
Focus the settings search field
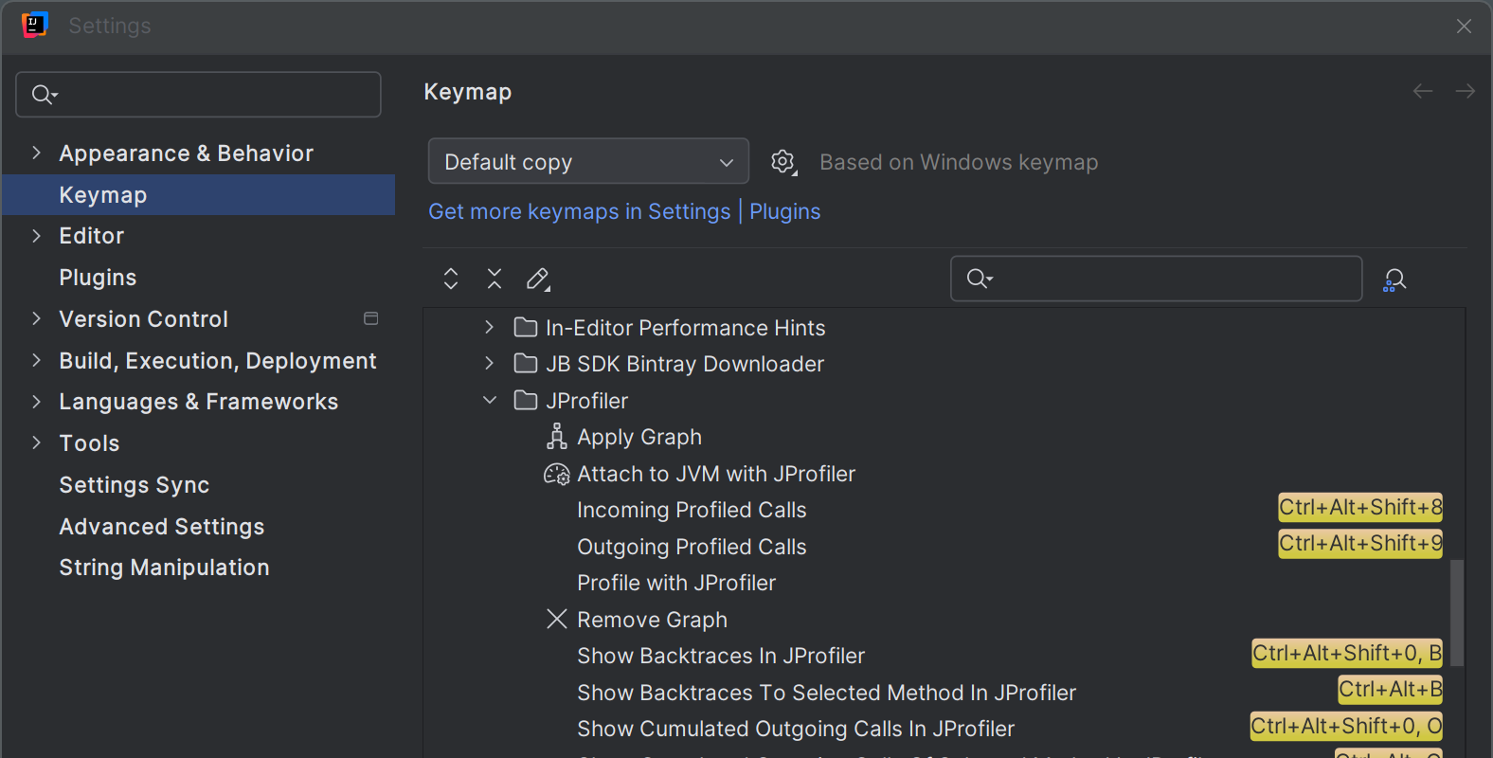pyautogui.click(x=199, y=95)
